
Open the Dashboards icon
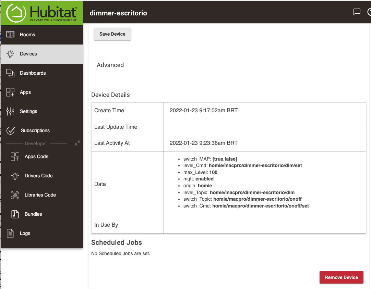click(10, 73)
